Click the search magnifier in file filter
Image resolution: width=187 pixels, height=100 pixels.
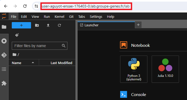point(64,46)
